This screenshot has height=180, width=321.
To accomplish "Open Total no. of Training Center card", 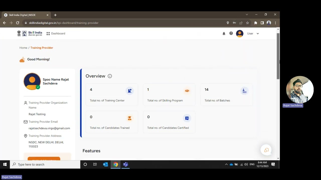I will 112,95.
